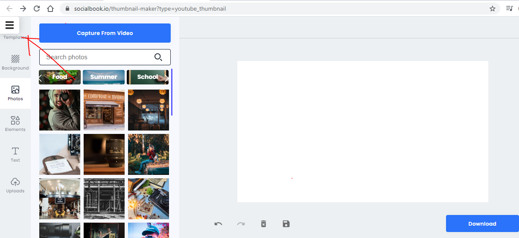Viewport: 519px width, 238px height.
Task: Open the Uploads tab
Action: click(x=15, y=186)
